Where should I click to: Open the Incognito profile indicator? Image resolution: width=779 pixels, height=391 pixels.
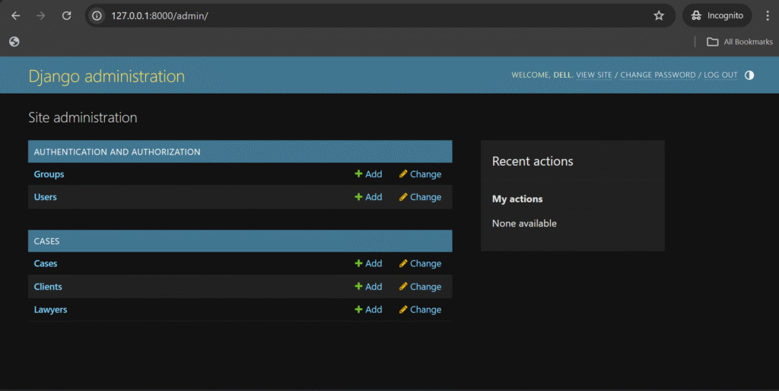tap(717, 16)
